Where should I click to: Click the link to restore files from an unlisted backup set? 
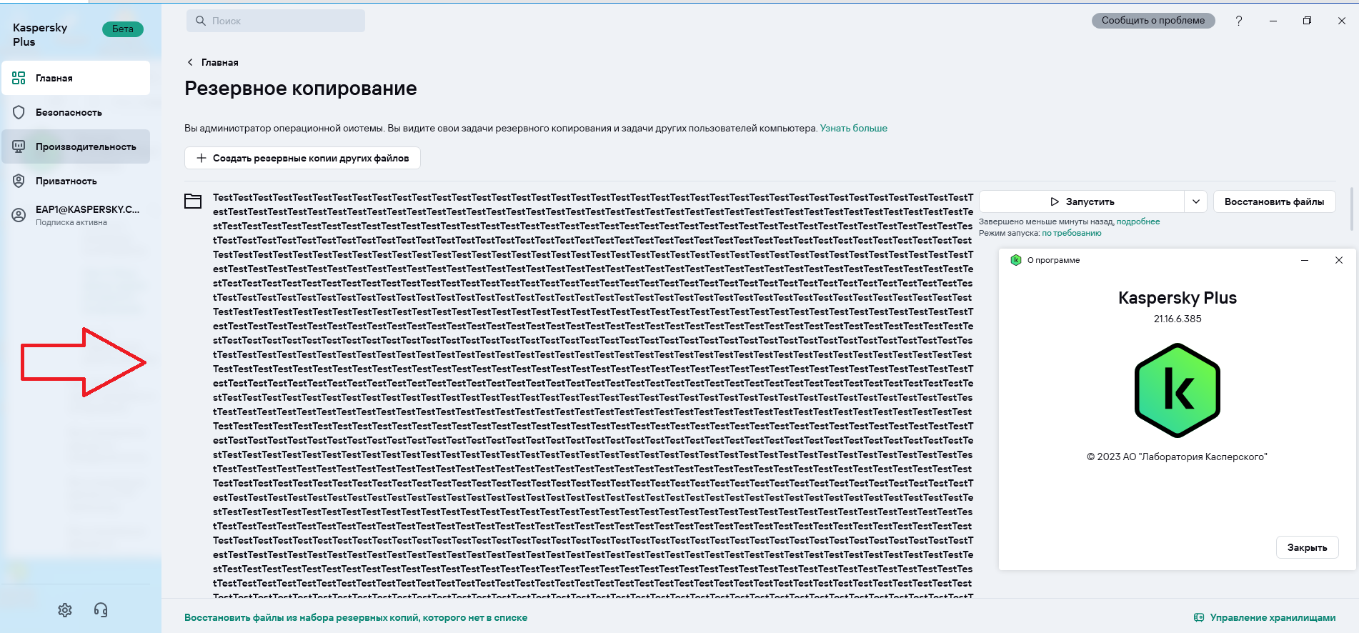click(x=356, y=617)
